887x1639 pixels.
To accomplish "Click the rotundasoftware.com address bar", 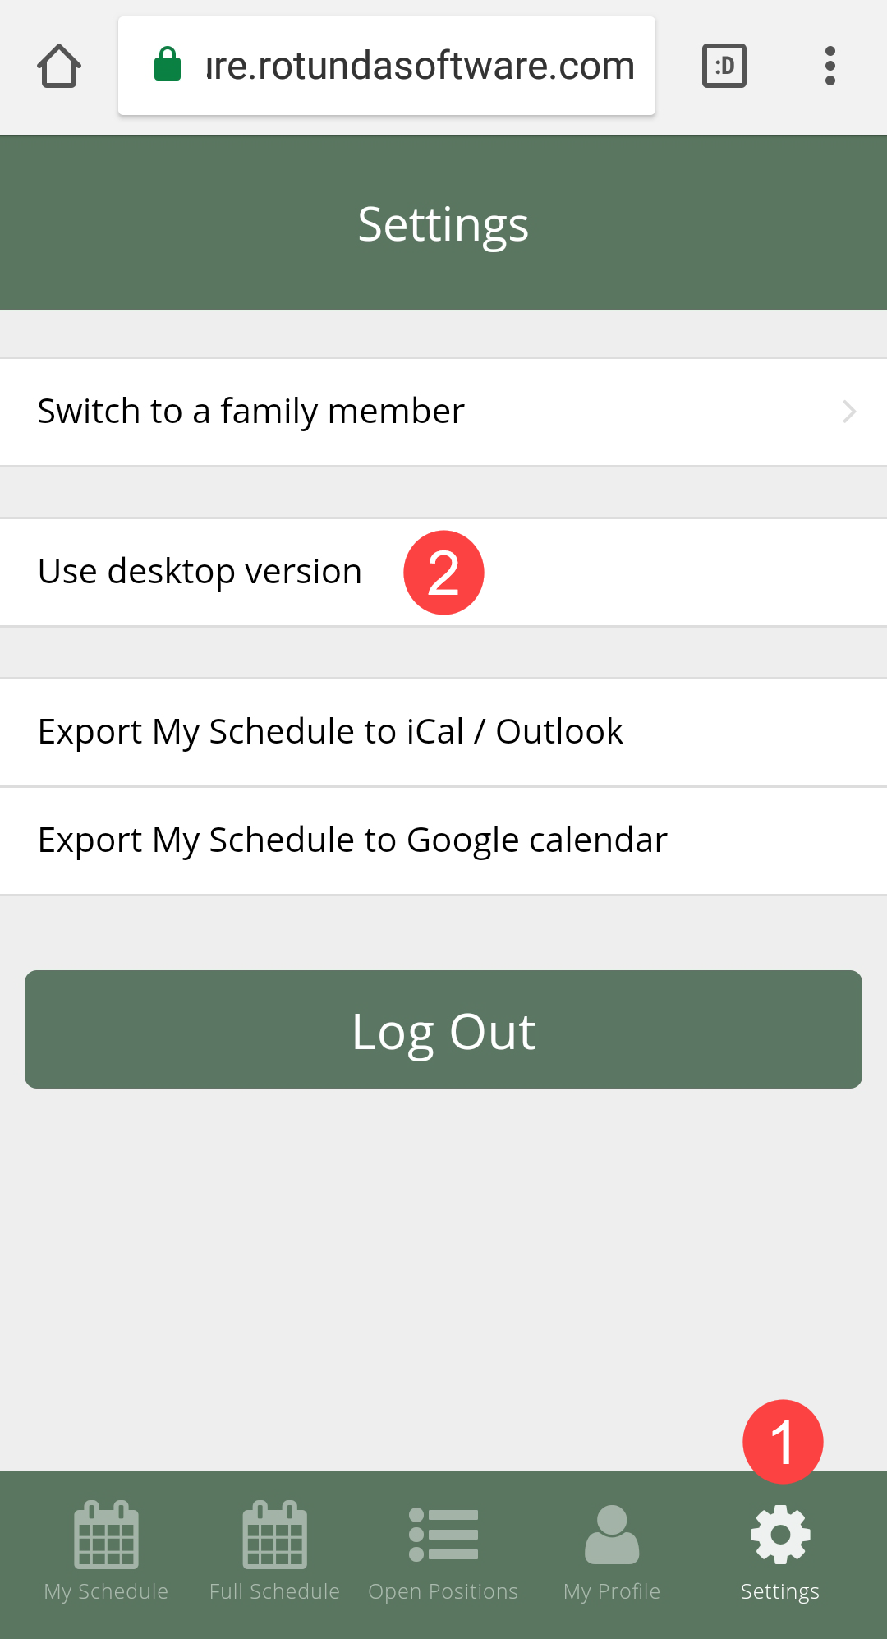I will (419, 66).
